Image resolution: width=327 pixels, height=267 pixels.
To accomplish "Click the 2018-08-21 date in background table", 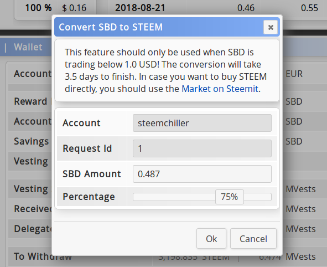I will point(140,8).
